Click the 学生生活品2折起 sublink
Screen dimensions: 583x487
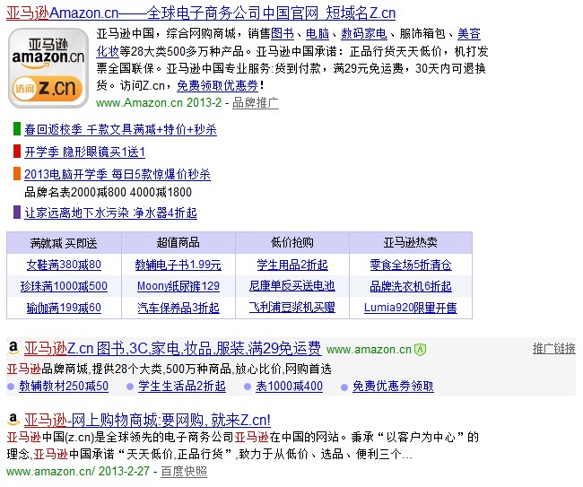pos(182,387)
